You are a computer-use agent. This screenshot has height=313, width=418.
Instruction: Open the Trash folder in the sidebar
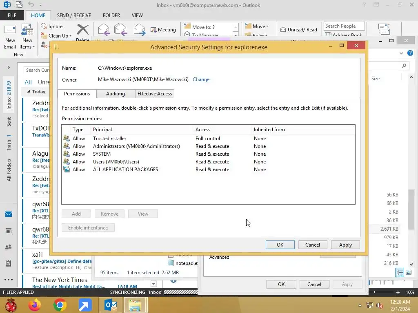[9, 143]
